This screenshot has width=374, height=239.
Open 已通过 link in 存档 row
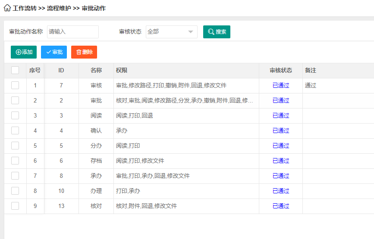point(281,161)
